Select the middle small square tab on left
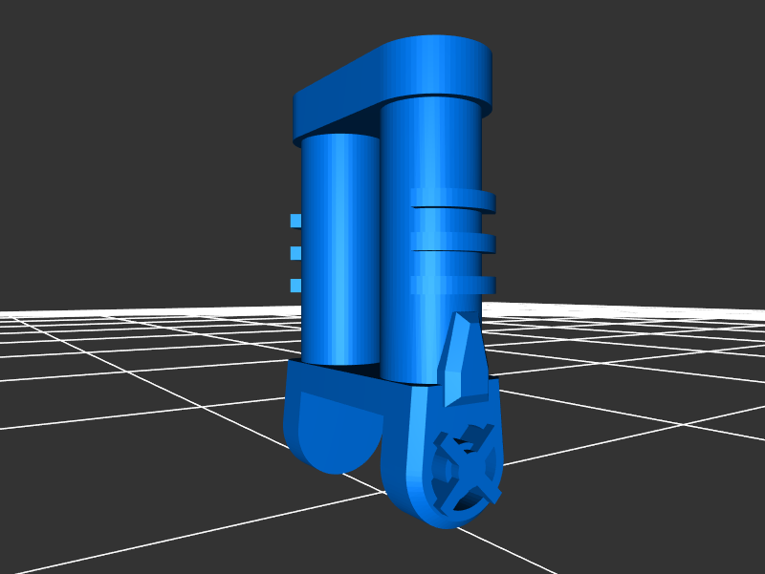Image resolution: width=765 pixels, height=574 pixels. 295,253
